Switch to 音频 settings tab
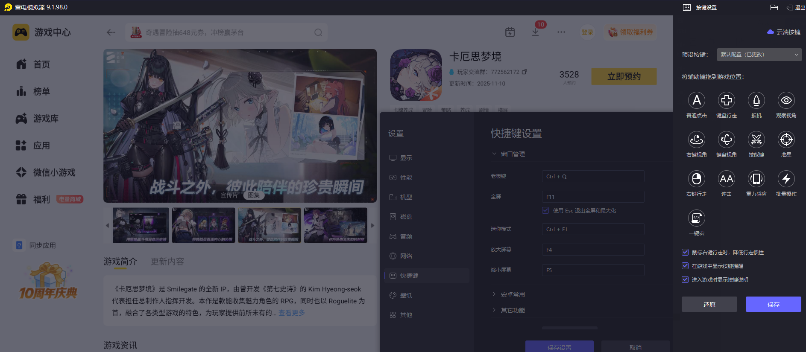This screenshot has width=806, height=352. 406,236
